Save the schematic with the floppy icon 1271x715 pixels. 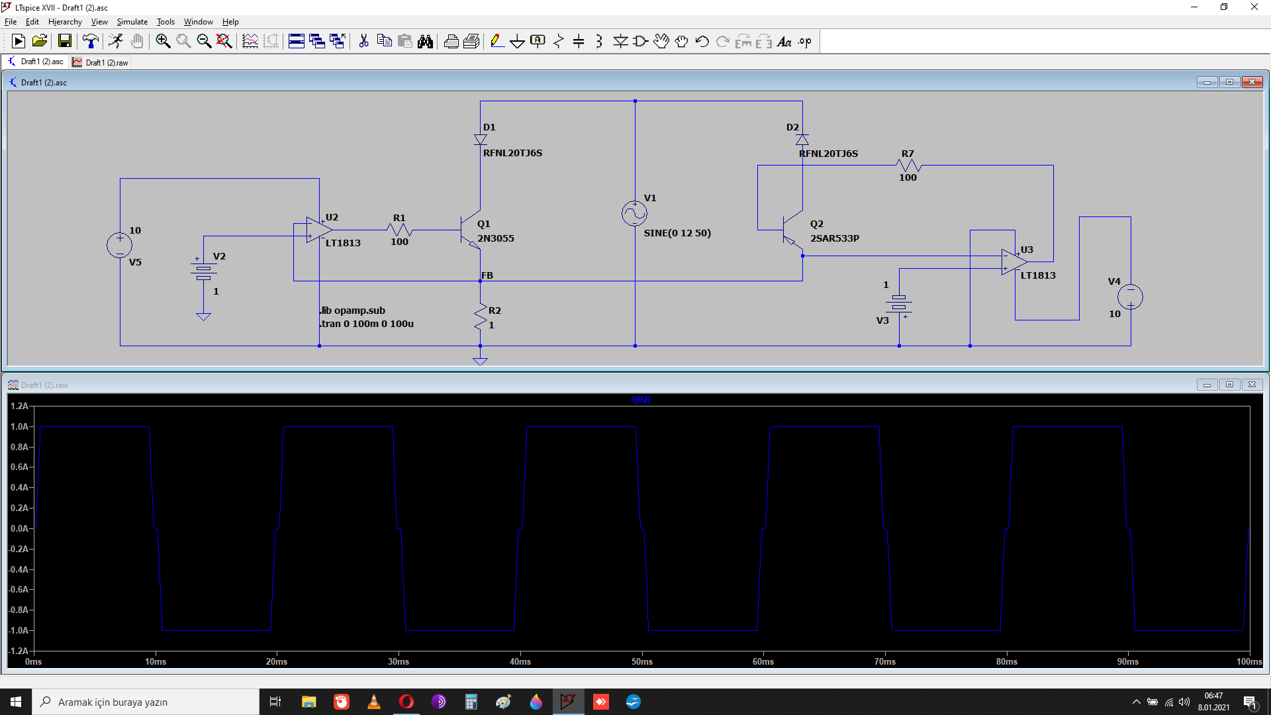[x=65, y=42]
